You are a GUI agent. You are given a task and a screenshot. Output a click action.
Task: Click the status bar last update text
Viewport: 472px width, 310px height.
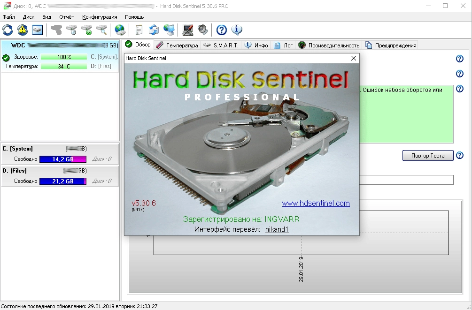click(x=79, y=306)
